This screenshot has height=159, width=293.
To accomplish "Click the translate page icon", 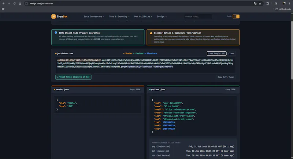I will (x=255, y=3).
